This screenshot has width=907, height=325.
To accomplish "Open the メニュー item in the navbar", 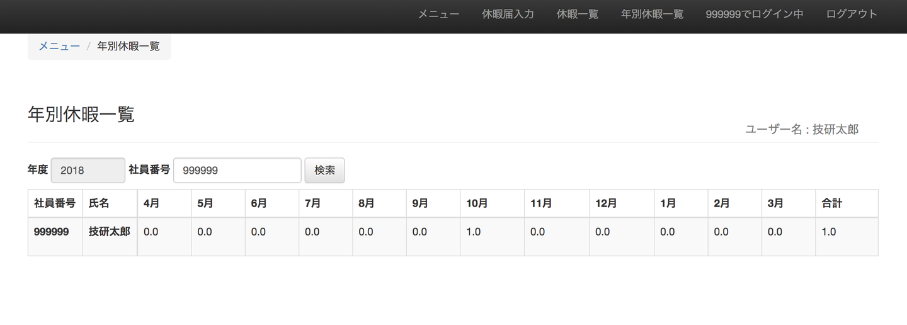I will tap(438, 14).
